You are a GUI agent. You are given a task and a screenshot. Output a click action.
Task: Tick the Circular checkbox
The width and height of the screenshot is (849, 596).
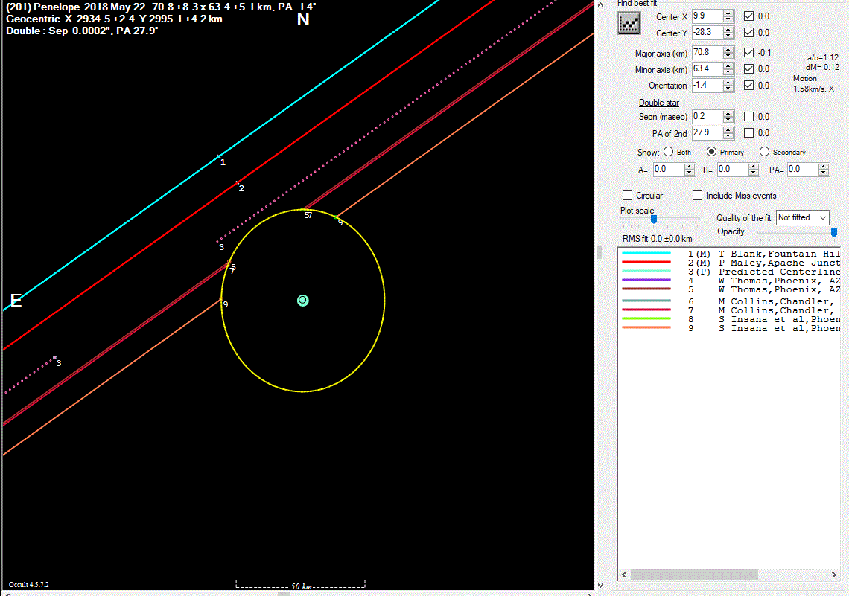pyautogui.click(x=627, y=196)
